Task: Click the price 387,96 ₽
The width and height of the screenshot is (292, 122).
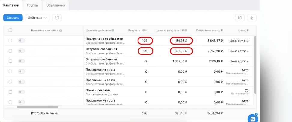Action: coord(181,51)
